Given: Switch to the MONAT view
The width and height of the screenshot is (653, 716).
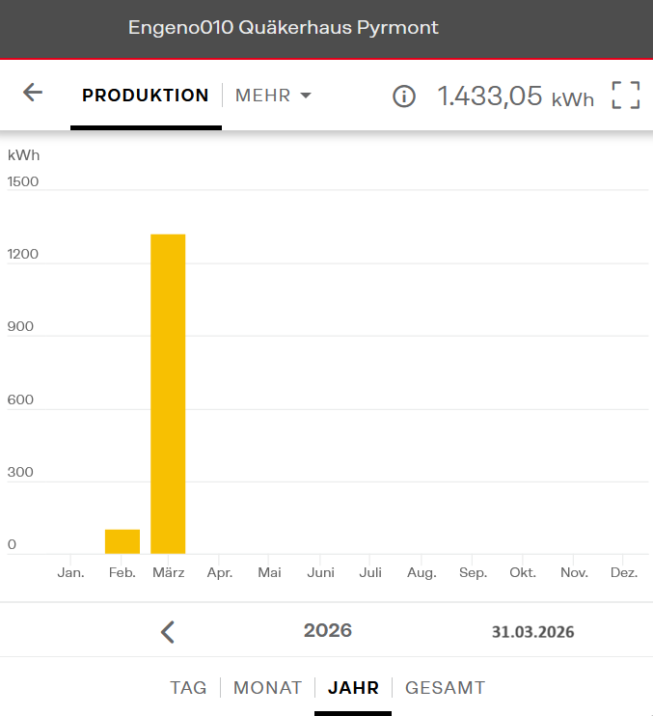Looking at the screenshot, I should coord(267,688).
